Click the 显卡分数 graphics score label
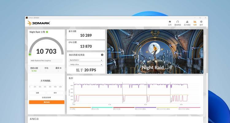Image resolution: width=230 pixels, height=123 pixels. point(72,31)
